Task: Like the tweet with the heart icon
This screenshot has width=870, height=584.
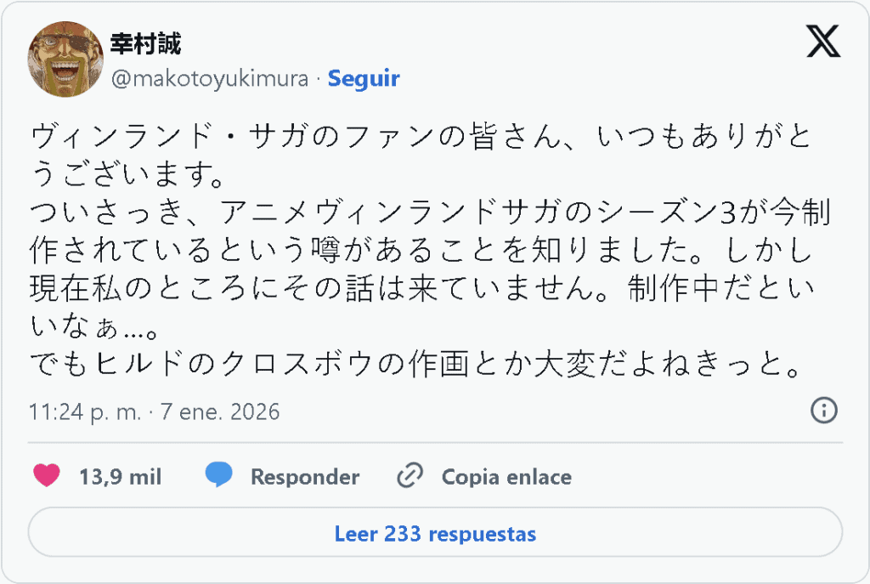Action: [47, 476]
